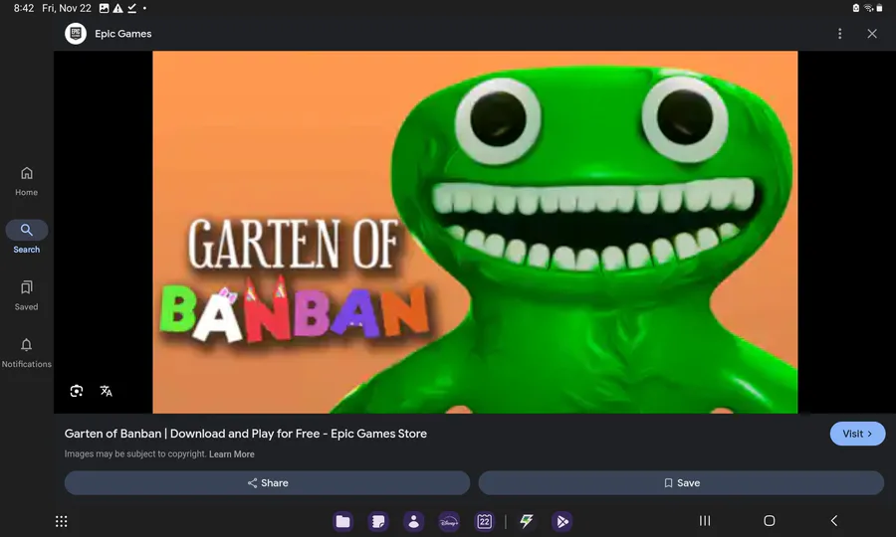Tap the Back navigation arrow
The width and height of the screenshot is (896, 537).
click(833, 520)
